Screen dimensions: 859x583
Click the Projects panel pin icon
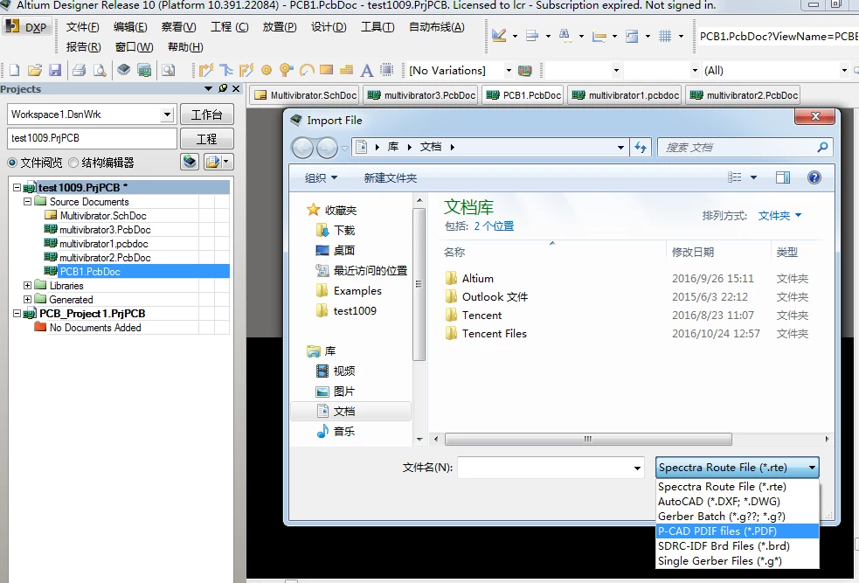[x=223, y=88]
